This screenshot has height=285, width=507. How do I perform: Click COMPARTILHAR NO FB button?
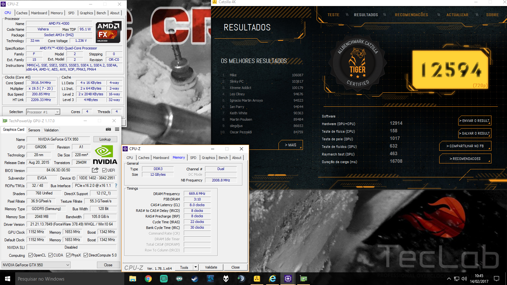pos(465,146)
